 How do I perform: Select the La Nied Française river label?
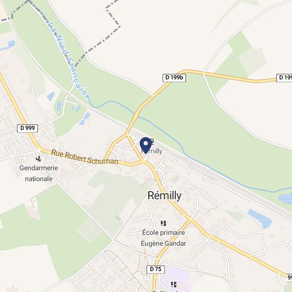coord(69,61)
